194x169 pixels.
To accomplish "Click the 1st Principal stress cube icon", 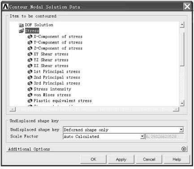I will pos(30,72).
